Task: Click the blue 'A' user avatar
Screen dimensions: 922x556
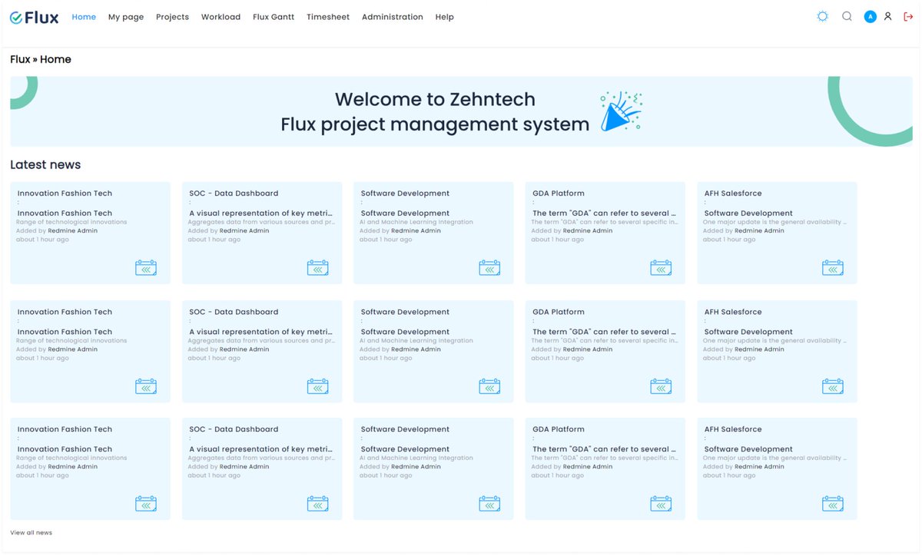Action: [x=870, y=16]
